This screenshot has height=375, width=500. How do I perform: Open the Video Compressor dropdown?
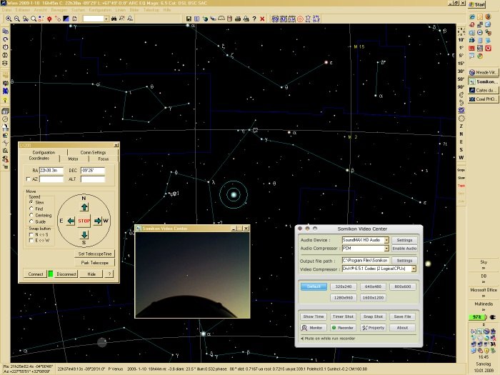[x=414, y=269]
